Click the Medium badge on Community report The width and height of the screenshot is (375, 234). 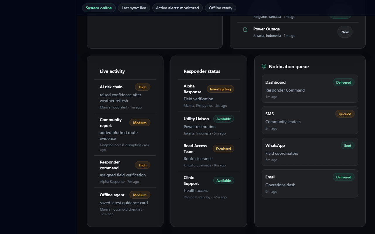coord(140,123)
